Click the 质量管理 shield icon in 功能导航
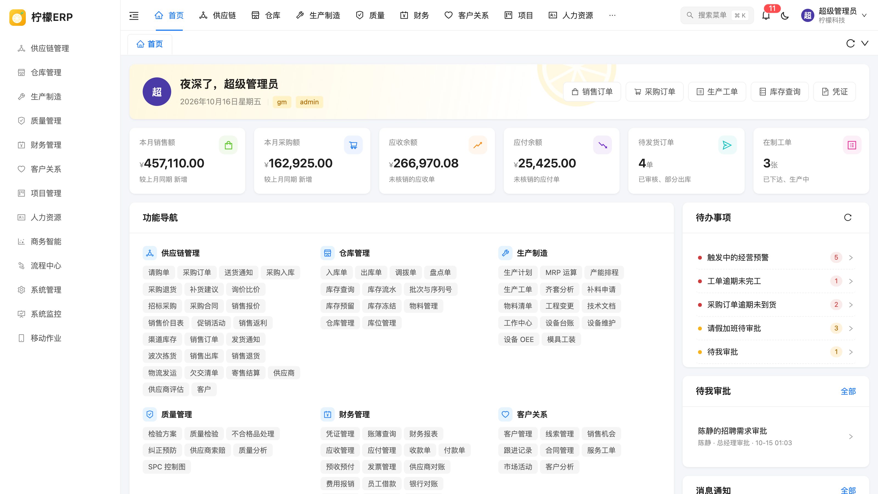 (x=150, y=414)
